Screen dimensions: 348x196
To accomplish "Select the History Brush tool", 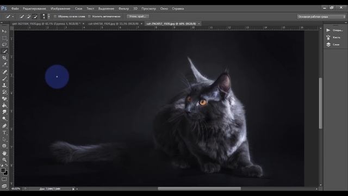I will click(4, 92).
